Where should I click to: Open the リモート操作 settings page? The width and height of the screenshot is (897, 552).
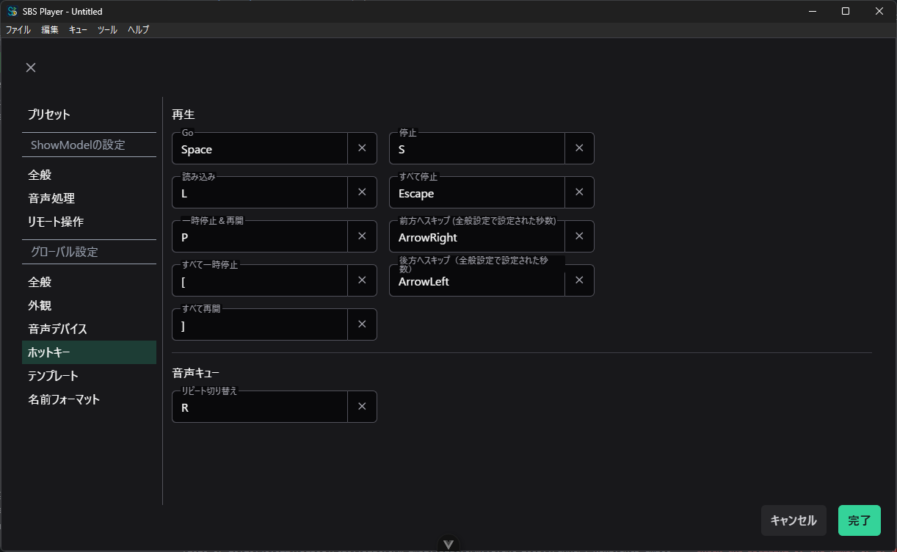(89, 222)
